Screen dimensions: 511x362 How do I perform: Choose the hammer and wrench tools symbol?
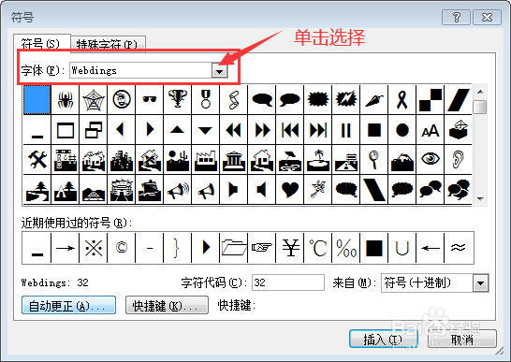pos(37,160)
